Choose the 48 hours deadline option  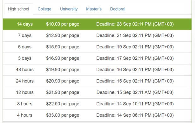(x=97, y=70)
